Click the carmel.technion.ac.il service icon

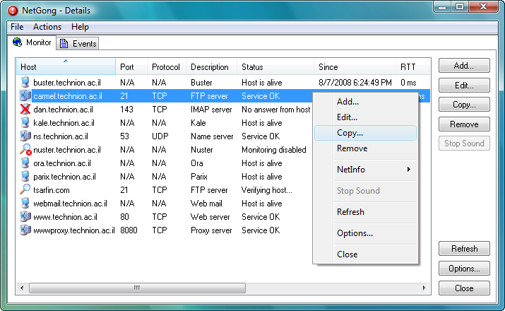(x=25, y=95)
